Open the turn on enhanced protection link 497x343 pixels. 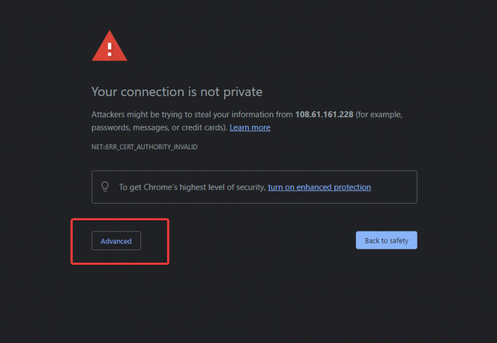[319, 187]
